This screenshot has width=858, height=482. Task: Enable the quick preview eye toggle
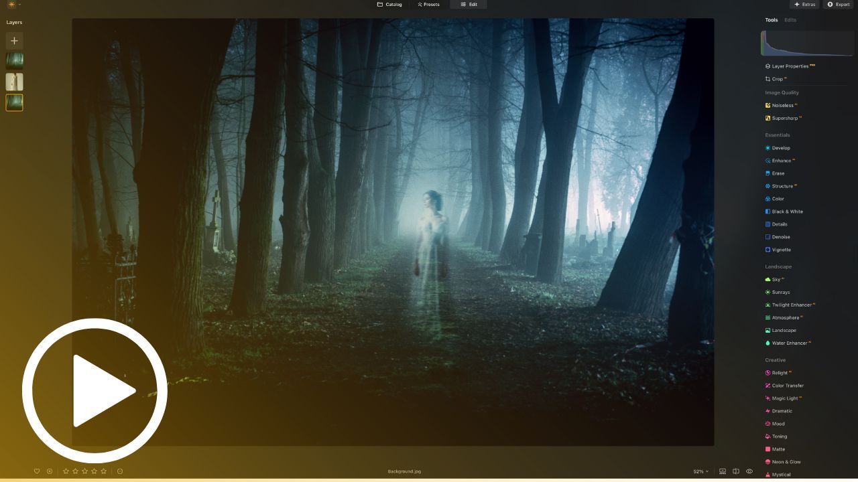coord(749,471)
